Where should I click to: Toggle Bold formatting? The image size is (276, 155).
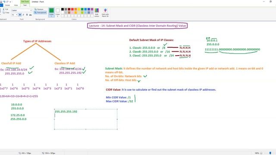point(20,15)
